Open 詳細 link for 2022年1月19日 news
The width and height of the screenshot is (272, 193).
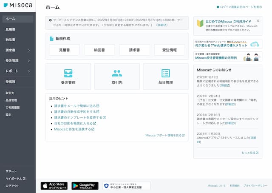225,85
